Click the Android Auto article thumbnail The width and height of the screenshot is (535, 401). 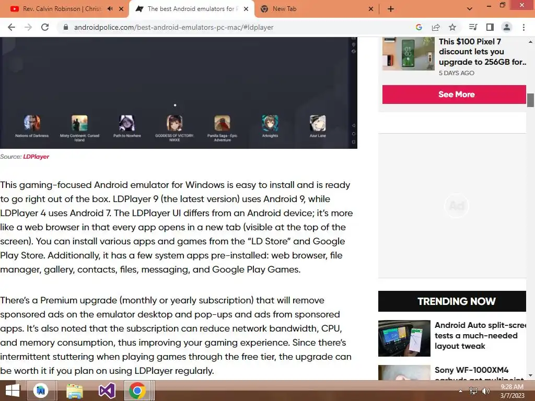tap(404, 338)
